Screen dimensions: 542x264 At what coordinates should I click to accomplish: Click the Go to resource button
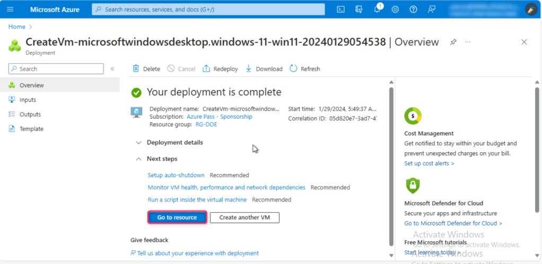(177, 217)
